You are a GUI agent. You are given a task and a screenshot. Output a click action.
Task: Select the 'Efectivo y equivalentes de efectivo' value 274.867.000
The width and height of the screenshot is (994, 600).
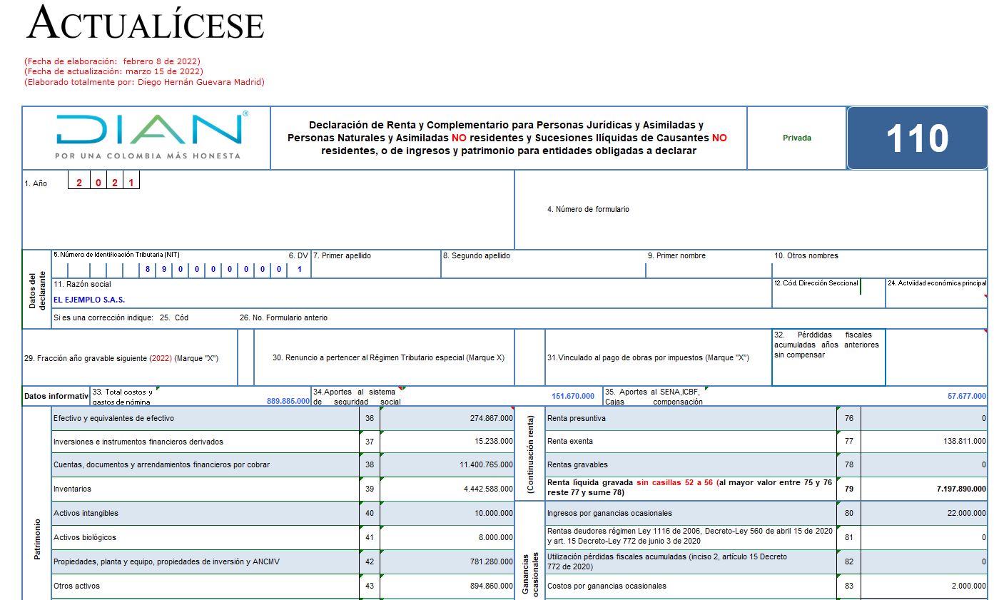click(x=447, y=418)
